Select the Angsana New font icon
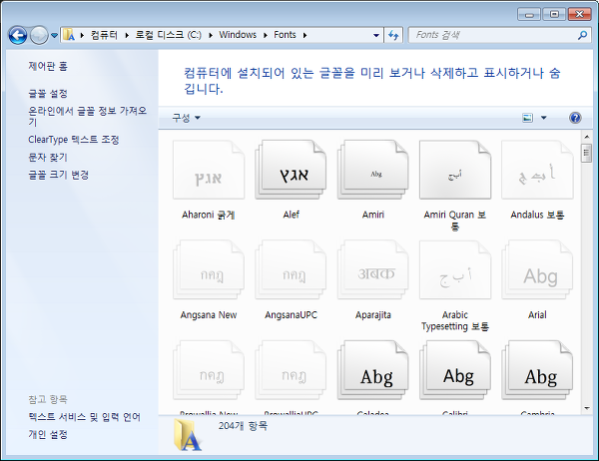 point(209,269)
